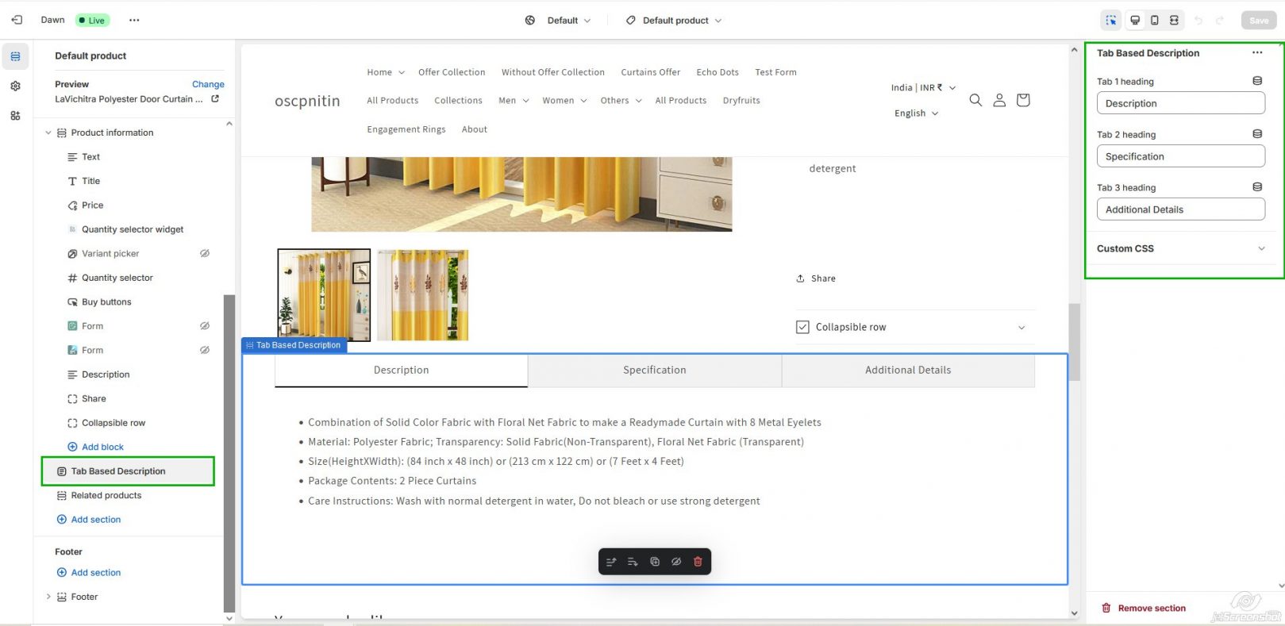1285x626 pixels.
Task: Open theme settings gear in left rail
Action: [x=15, y=86]
